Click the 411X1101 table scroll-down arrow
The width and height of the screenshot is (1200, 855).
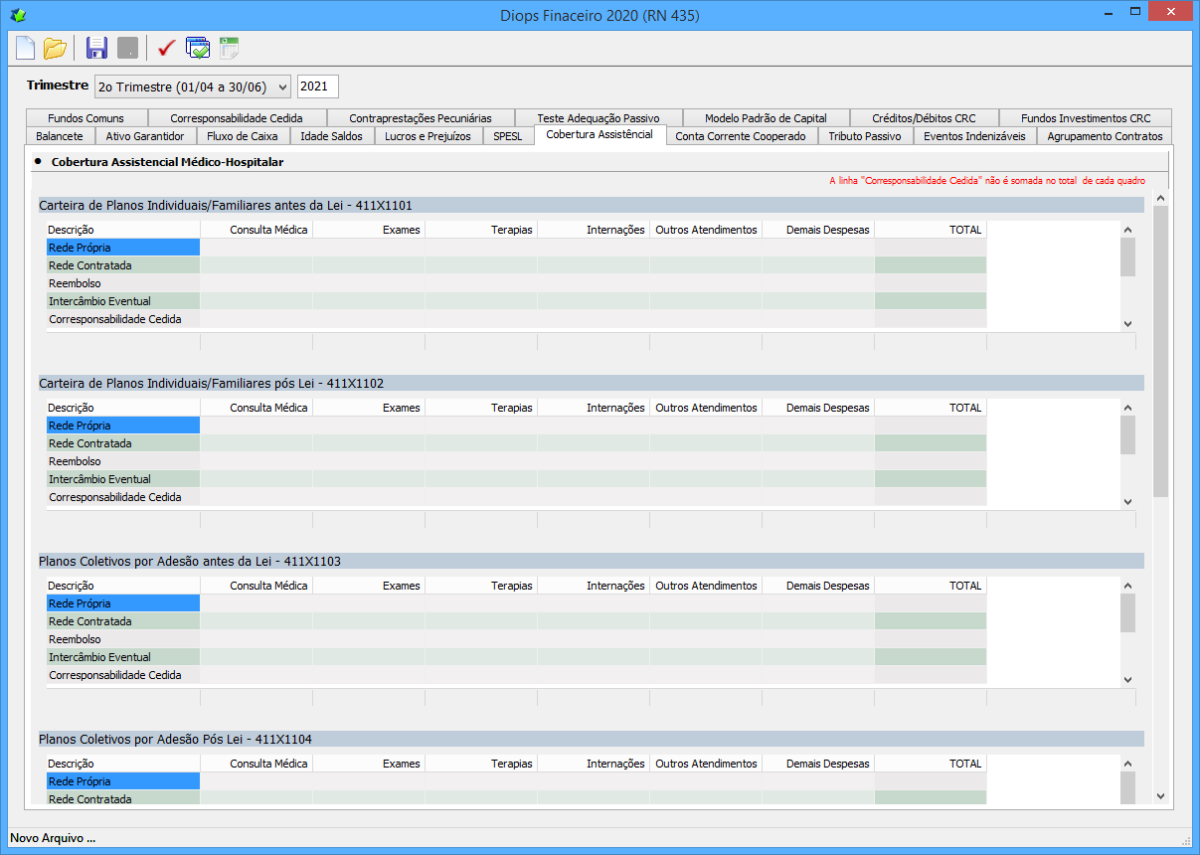tap(1127, 324)
